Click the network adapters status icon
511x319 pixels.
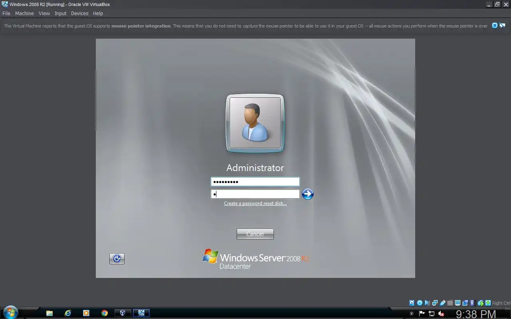coord(435,303)
